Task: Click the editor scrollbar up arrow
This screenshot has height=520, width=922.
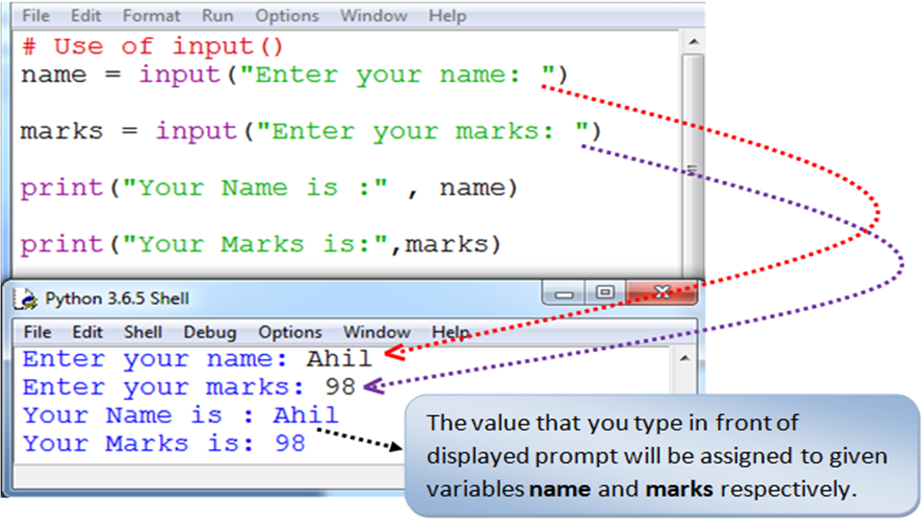Action: click(693, 43)
